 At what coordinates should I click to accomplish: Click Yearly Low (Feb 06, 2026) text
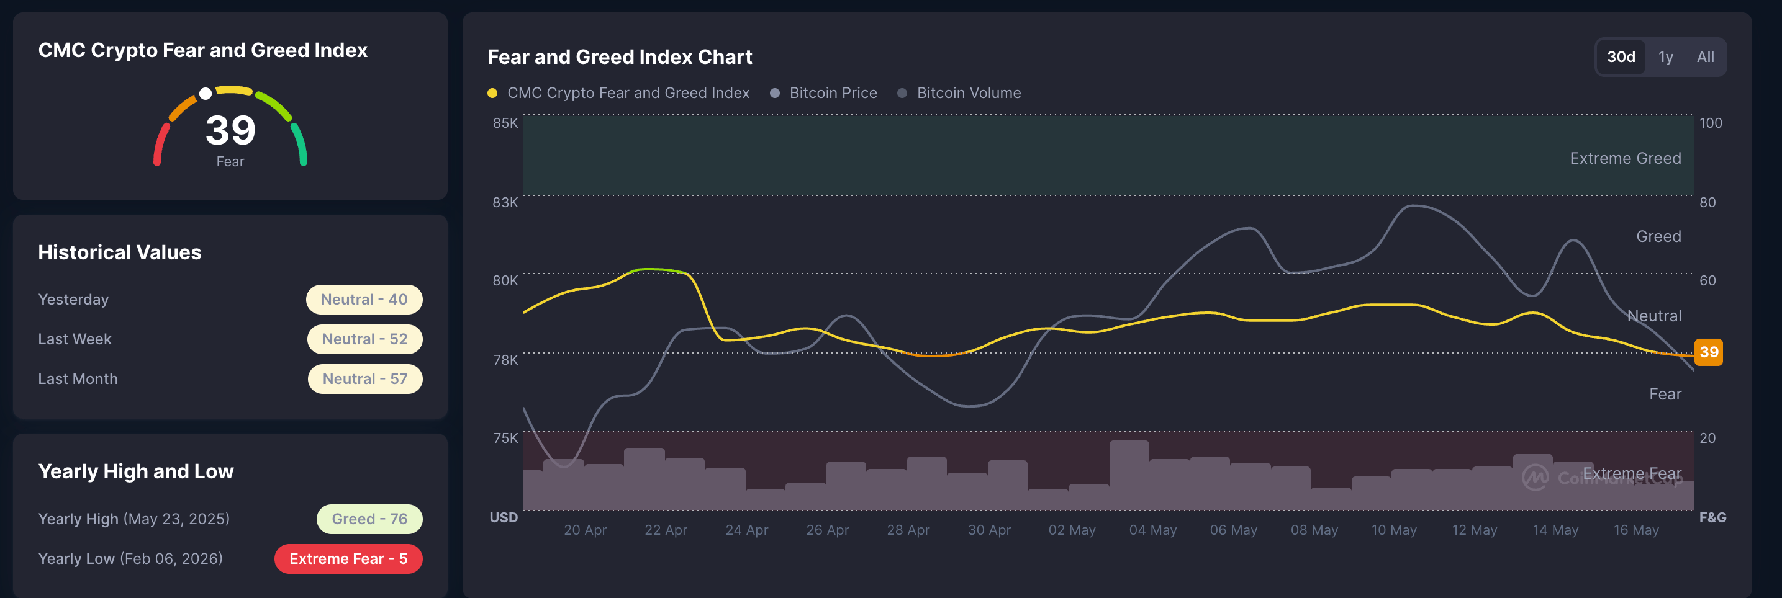coord(131,558)
